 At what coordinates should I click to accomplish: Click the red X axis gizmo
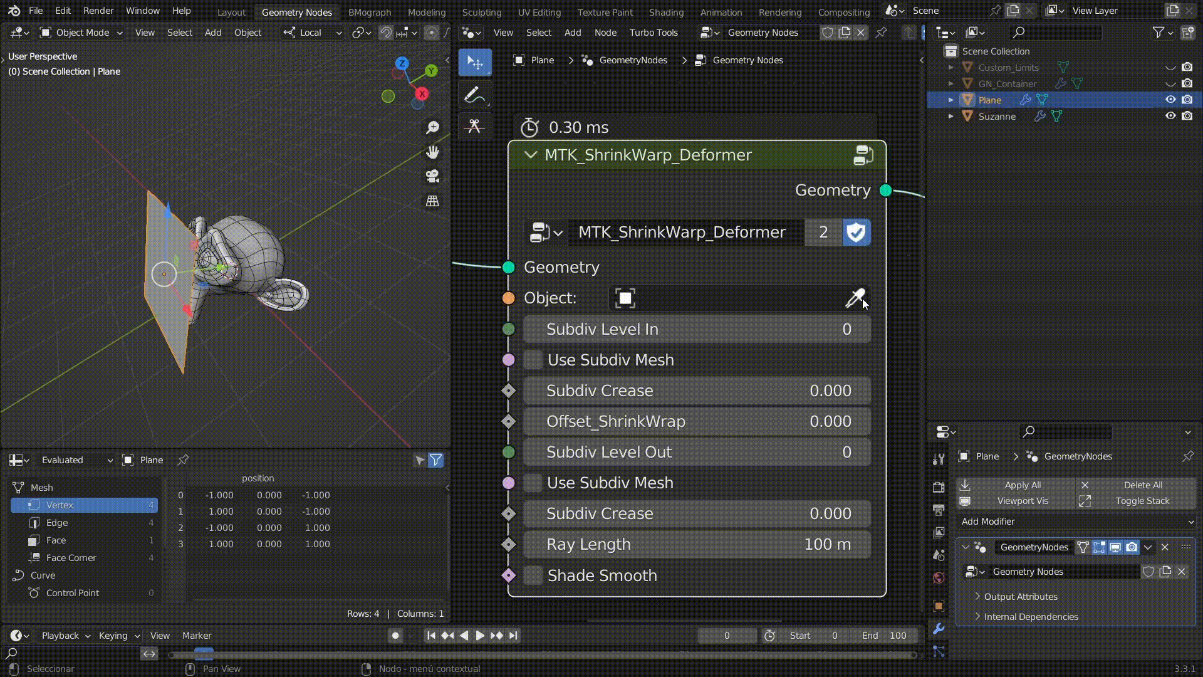point(422,94)
